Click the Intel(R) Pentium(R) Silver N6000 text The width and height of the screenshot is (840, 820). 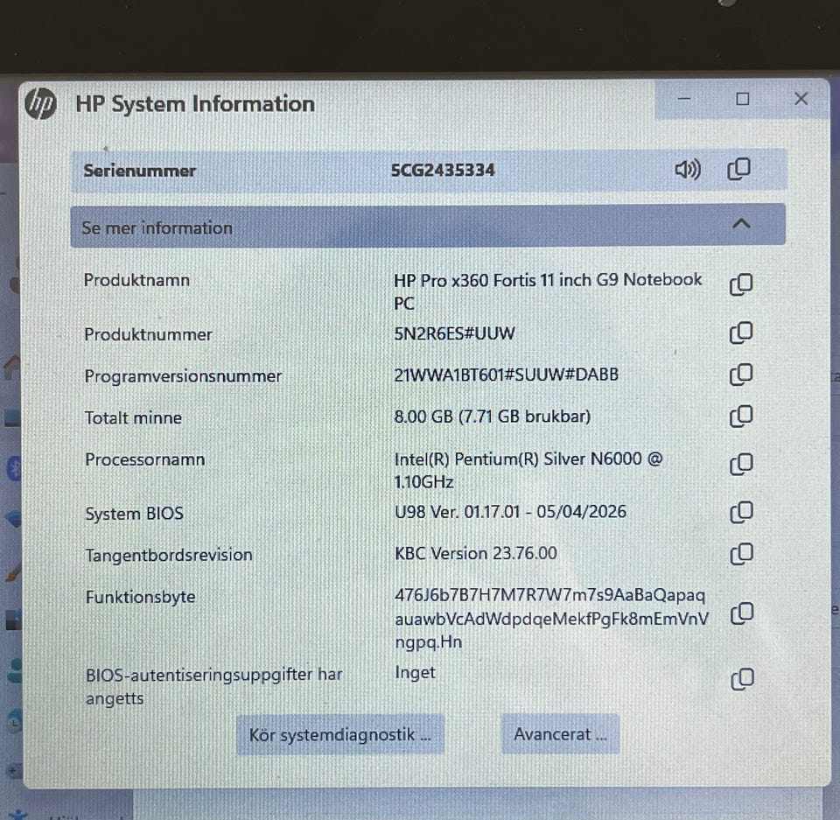click(528, 470)
